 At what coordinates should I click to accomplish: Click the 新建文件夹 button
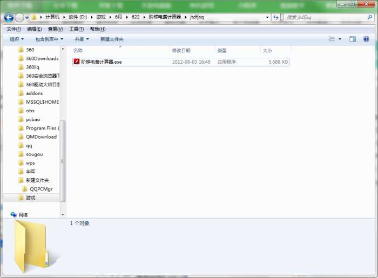[x=112, y=39]
